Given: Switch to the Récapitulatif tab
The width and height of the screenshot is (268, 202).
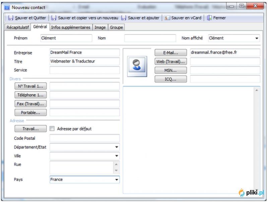Looking at the screenshot, I should tap(18, 27).
